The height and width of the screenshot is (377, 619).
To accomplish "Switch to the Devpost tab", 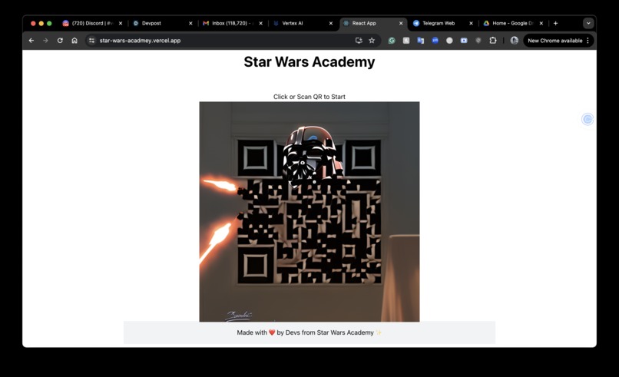I will pos(161,23).
